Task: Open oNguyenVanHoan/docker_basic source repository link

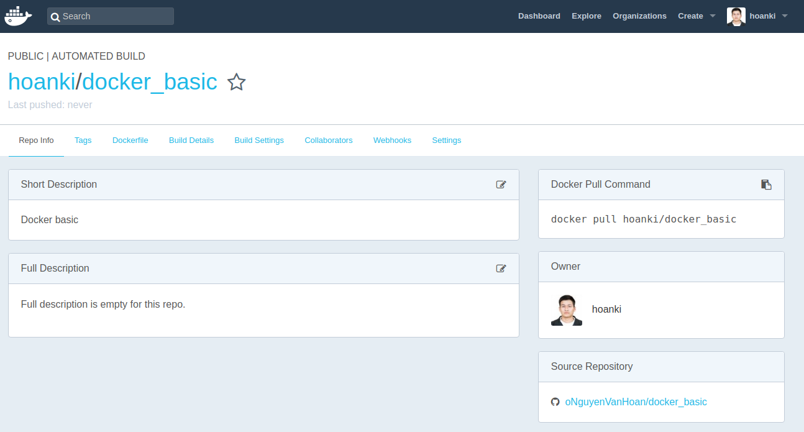Action: 636,402
